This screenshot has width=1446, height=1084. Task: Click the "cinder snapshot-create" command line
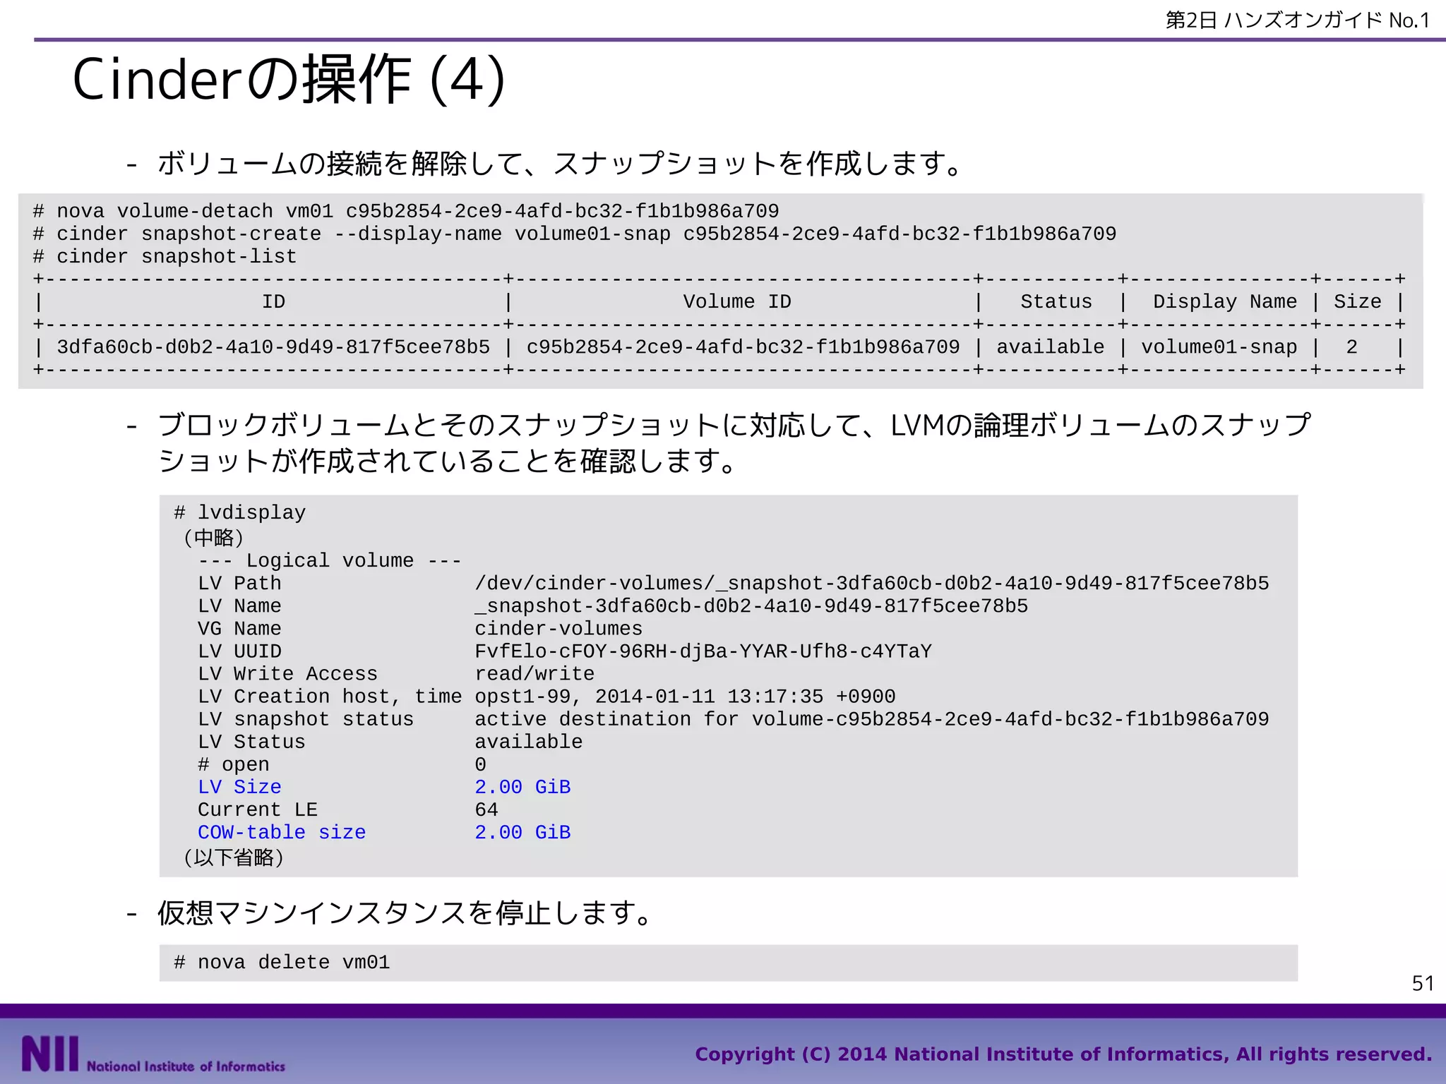[575, 234]
